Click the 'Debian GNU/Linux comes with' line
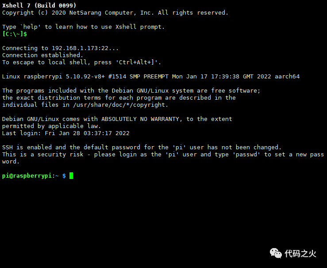This screenshot has height=268, width=327. click(x=117, y=119)
